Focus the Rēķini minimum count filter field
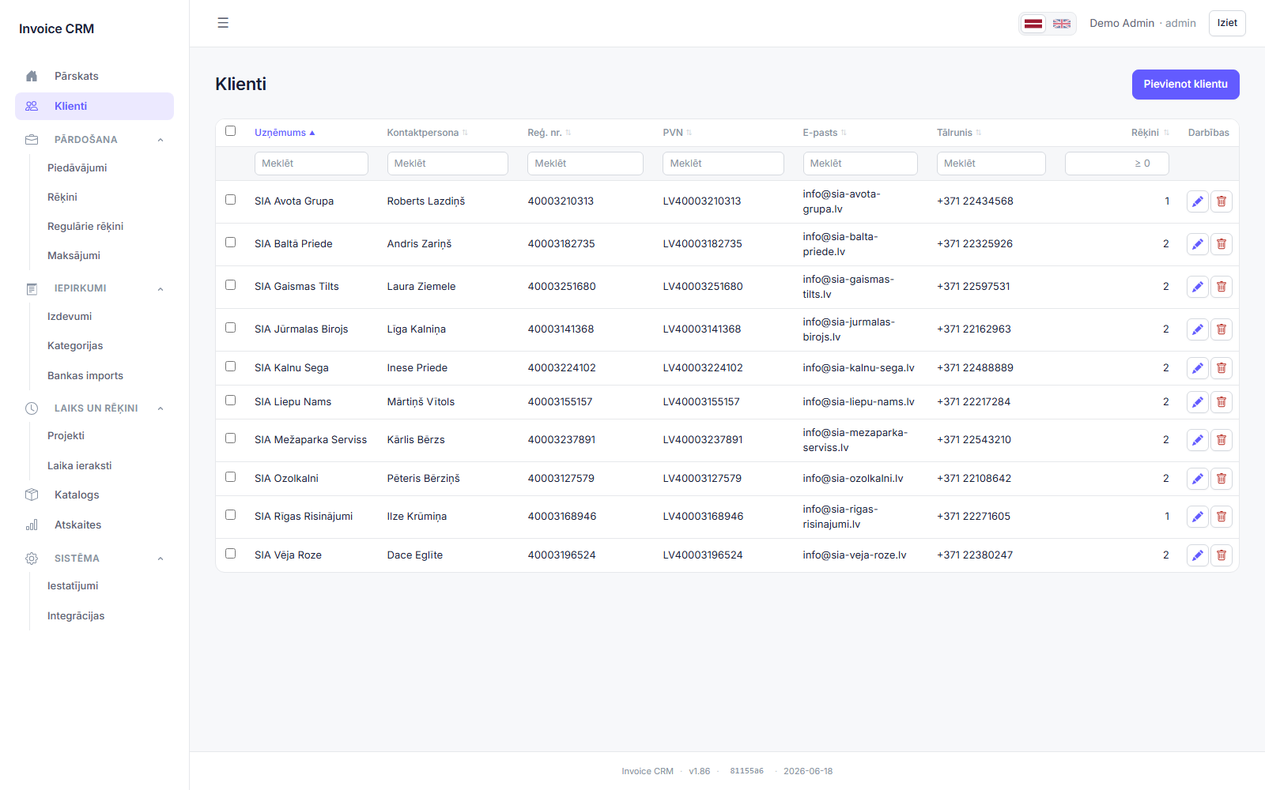Screen dimensions: 1265x790 [x=1117, y=164]
